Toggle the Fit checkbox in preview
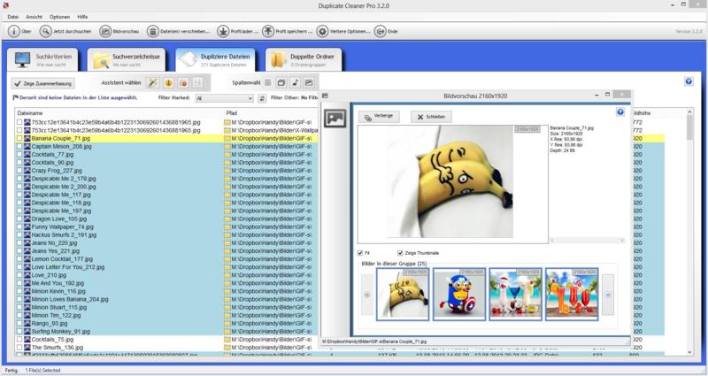The image size is (708, 376). click(x=360, y=252)
